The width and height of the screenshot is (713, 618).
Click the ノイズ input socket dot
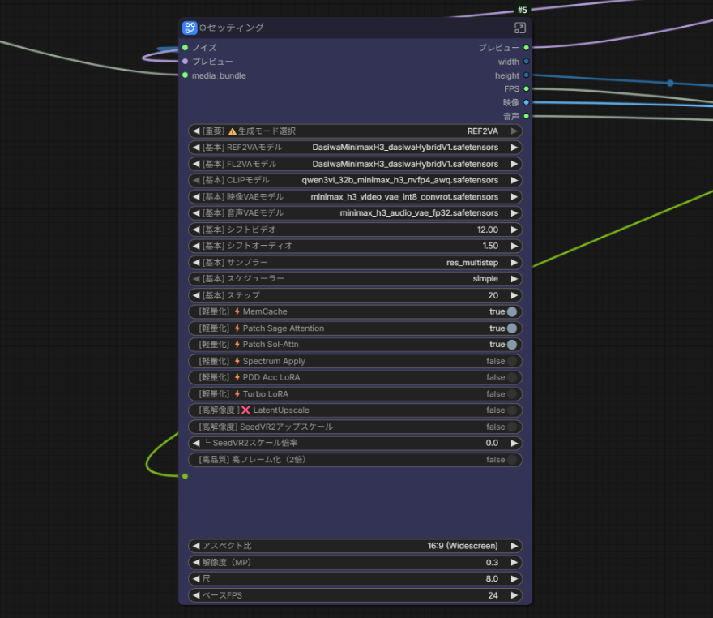pos(185,47)
